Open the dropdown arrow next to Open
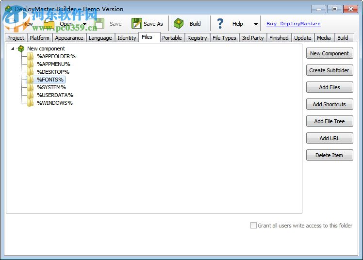This screenshot has height=260, width=363. (x=84, y=24)
